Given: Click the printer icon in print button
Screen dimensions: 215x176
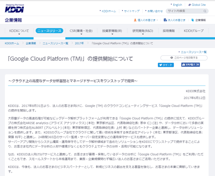Looking at the screenshot, I should (172, 58).
